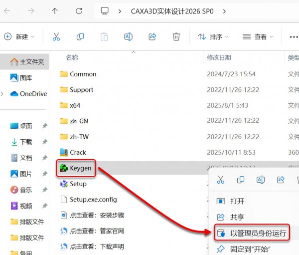
Task: Open the 新建 (New) menu
Action: (19, 36)
